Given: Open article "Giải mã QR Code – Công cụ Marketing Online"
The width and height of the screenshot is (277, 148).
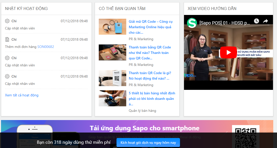Looking at the screenshot, I should point(150,27).
